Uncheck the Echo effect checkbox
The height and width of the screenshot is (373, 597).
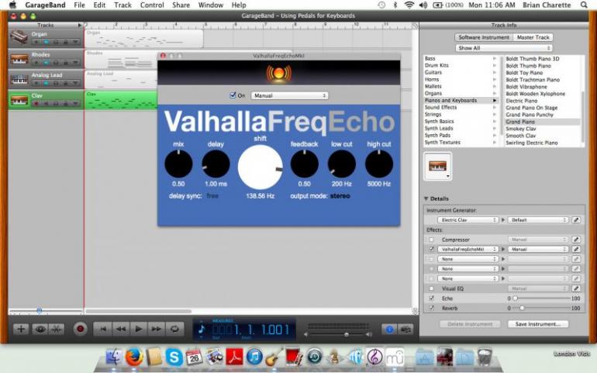coord(431,299)
